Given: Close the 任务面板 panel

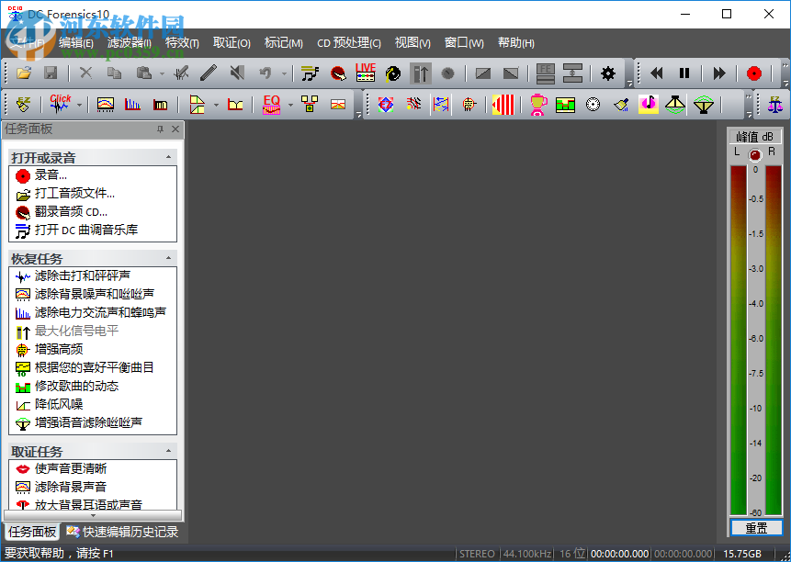Looking at the screenshot, I should coord(175,129).
